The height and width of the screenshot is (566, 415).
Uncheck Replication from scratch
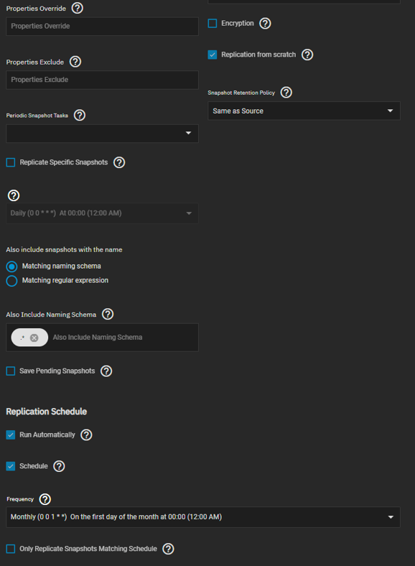tap(213, 55)
